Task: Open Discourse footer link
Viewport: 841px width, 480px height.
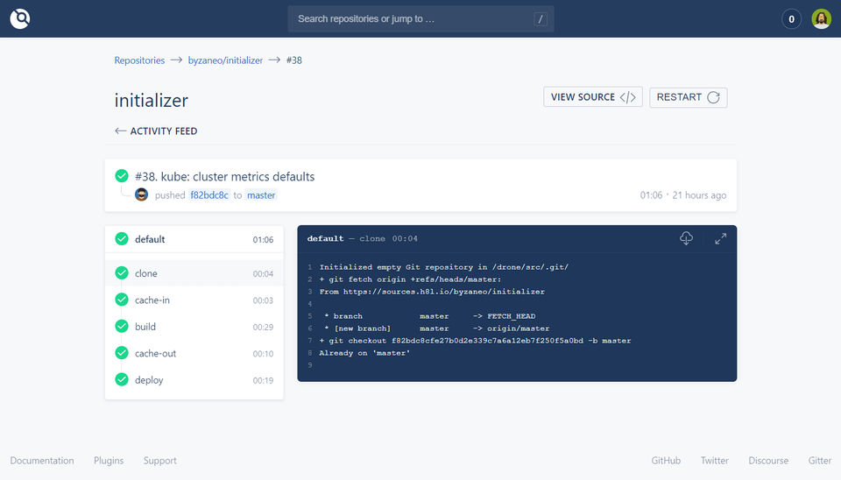Action: 768,461
